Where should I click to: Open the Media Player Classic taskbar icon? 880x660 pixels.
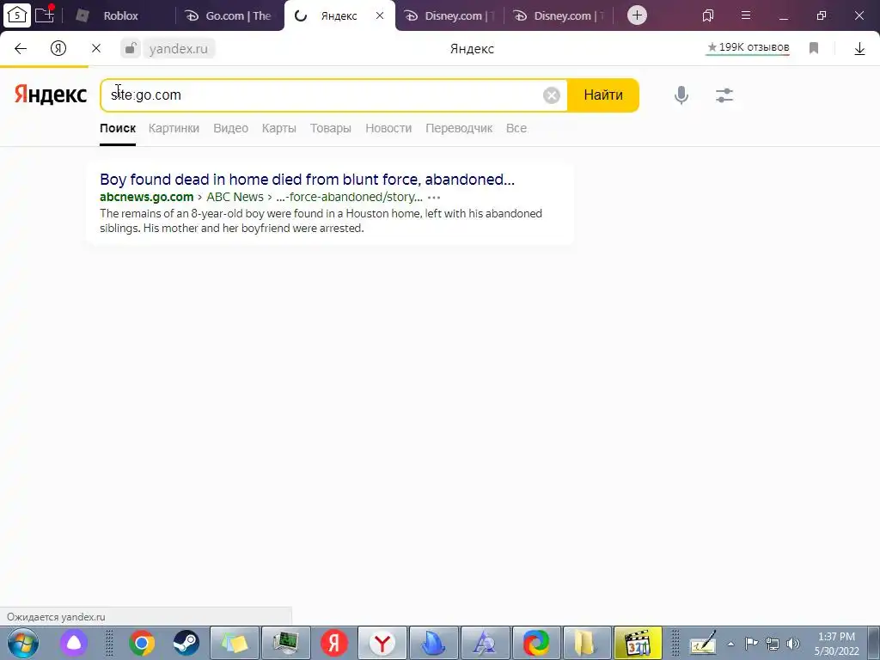(x=638, y=643)
